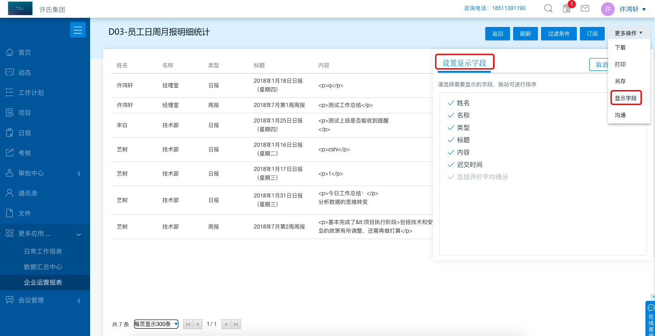Open notifications icon with red badge

pos(568,8)
